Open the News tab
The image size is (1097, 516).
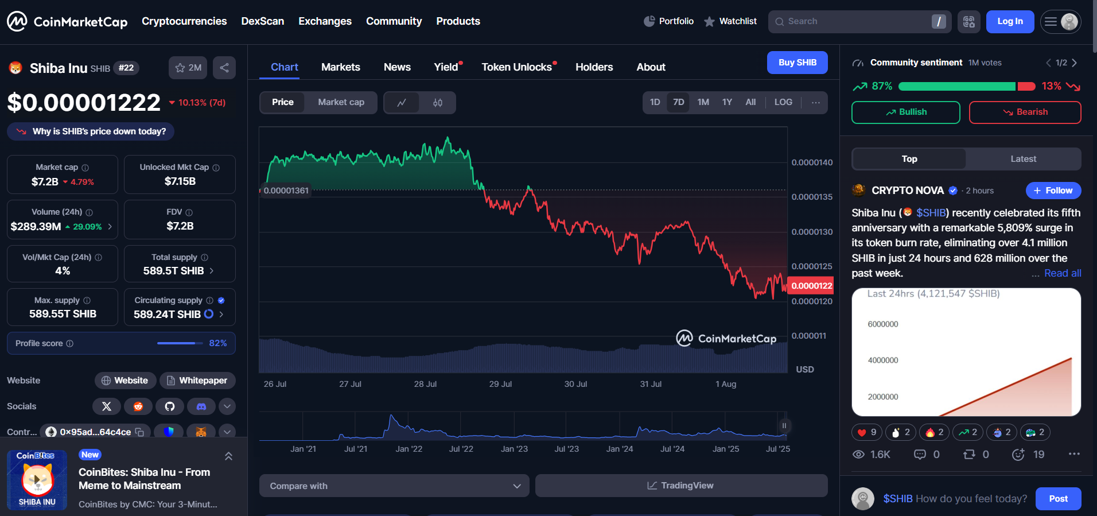[397, 67]
